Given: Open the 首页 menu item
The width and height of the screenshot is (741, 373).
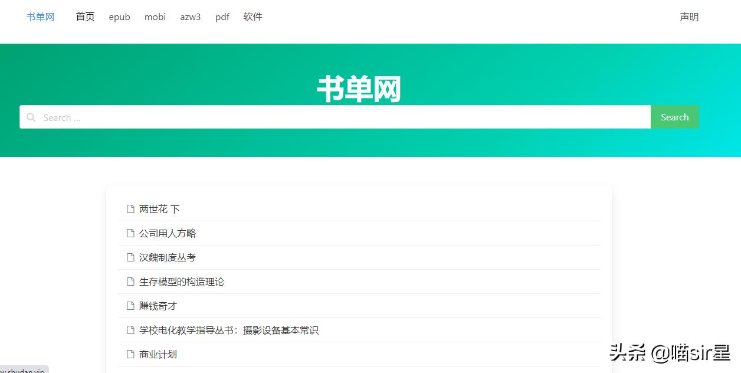Looking at the screenshot, I should point(84,17).
